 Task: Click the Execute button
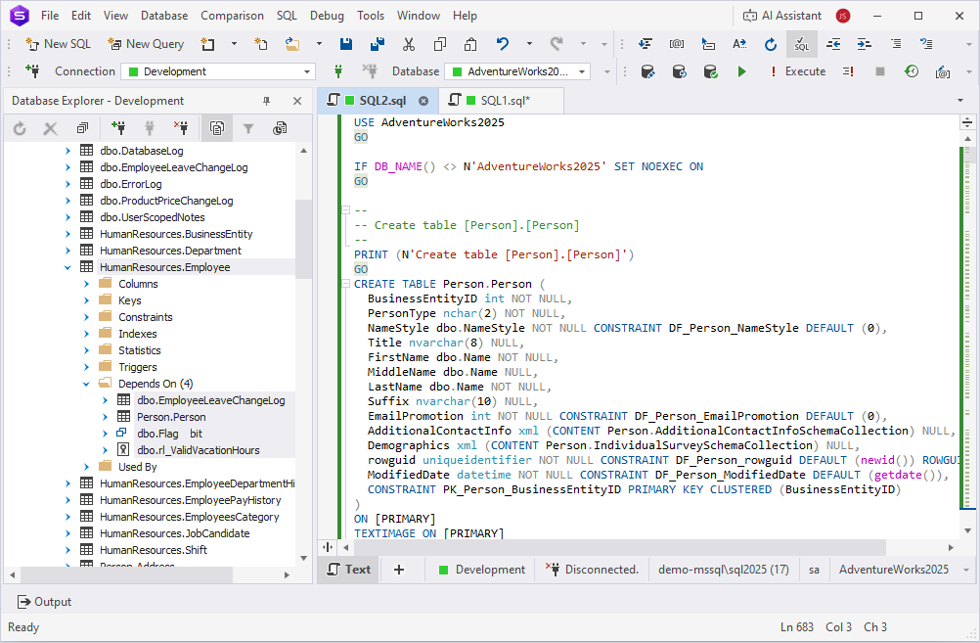pyautogui.click(x=797, y=71)
